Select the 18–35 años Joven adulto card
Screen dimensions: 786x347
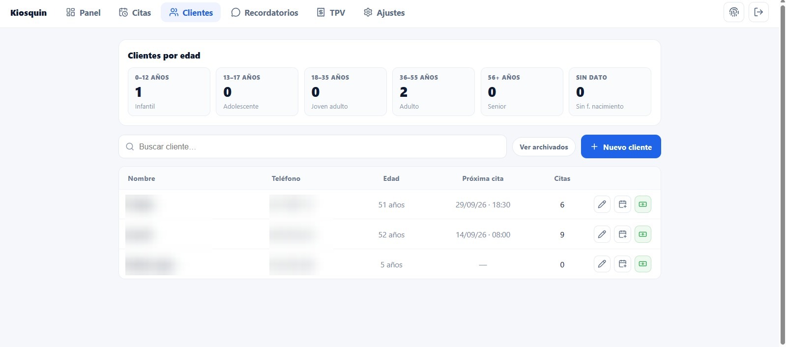pyautogui.click(x=346, y=92)
